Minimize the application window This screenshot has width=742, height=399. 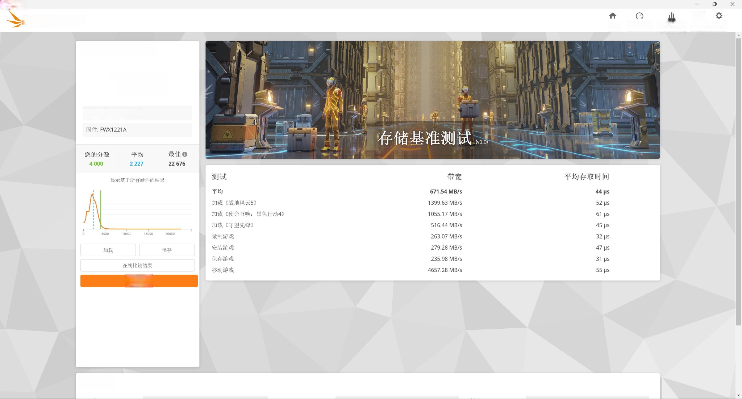click(x=697, y=4)
